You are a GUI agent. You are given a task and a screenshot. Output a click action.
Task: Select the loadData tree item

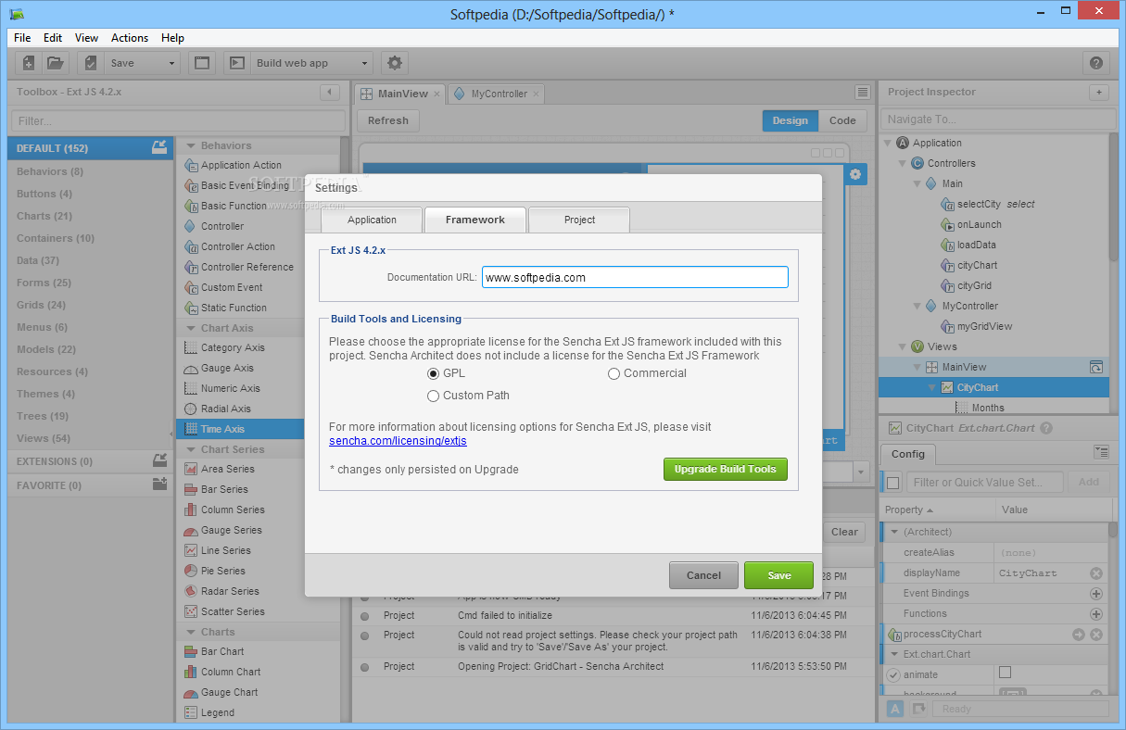tap(977, 245)
